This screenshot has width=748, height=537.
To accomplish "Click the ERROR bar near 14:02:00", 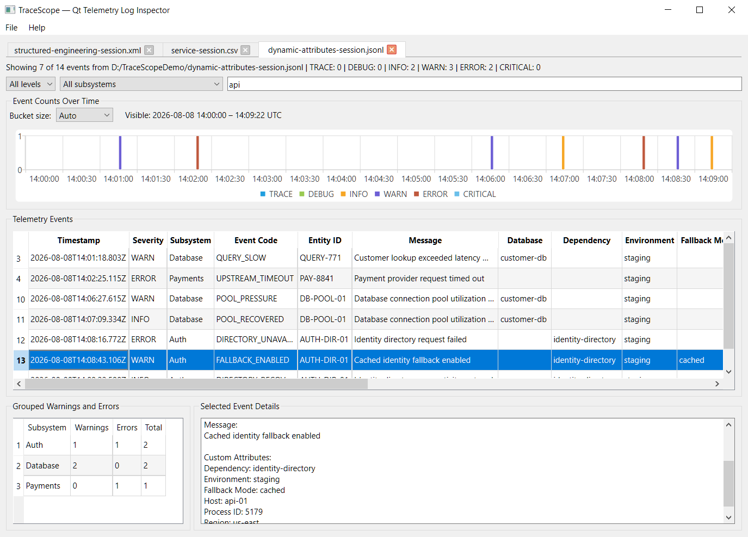I will tap(197, 153).
